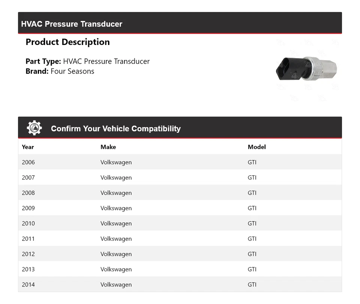Click the Year column header

pyautogui.click(x=28, y=147)
